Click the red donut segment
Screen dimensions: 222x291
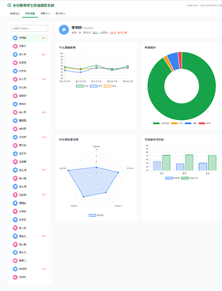tap(180, 61)
